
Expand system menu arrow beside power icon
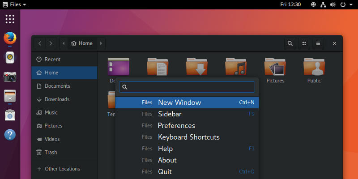click(351, 4)
